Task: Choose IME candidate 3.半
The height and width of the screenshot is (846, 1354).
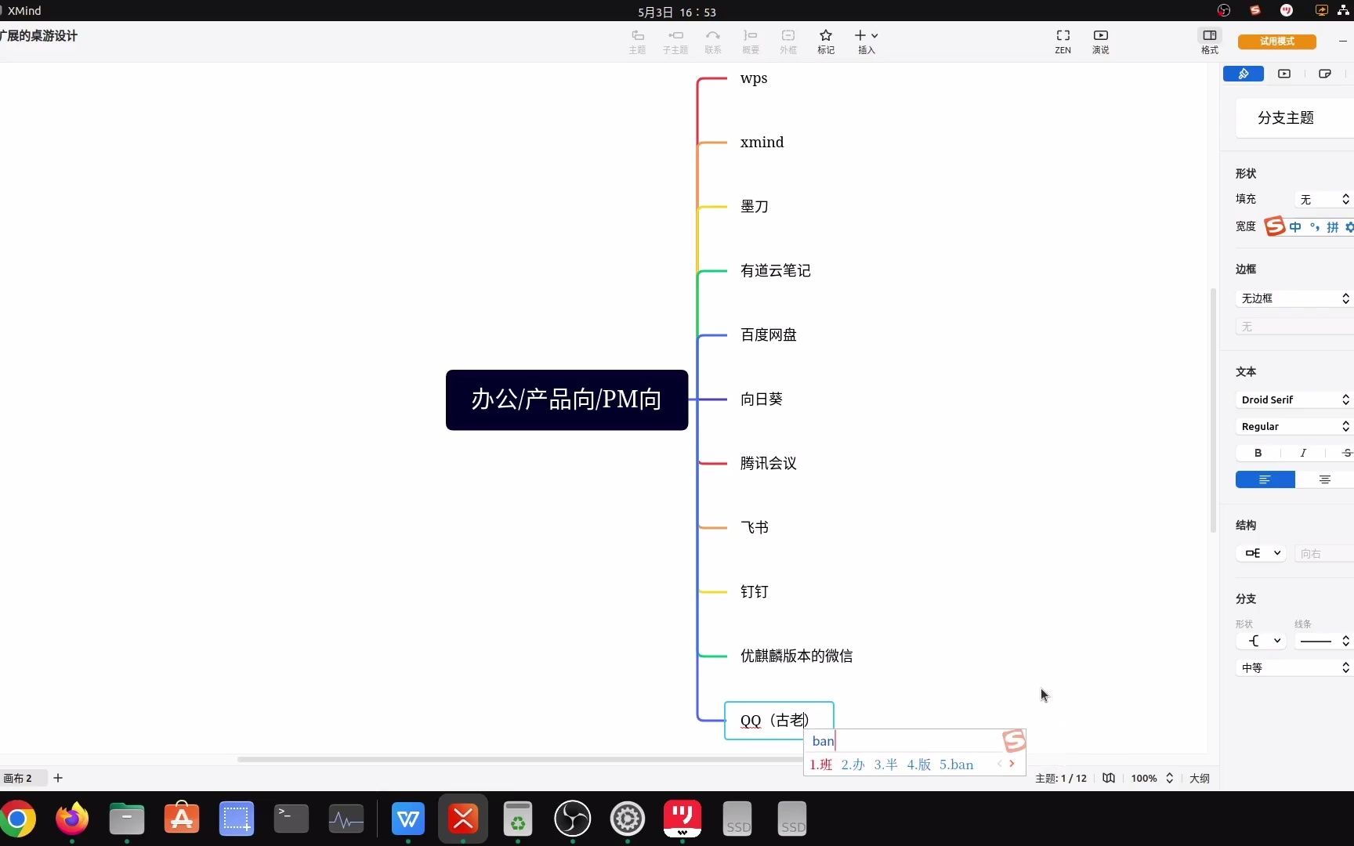Action: tap(885, 765)
